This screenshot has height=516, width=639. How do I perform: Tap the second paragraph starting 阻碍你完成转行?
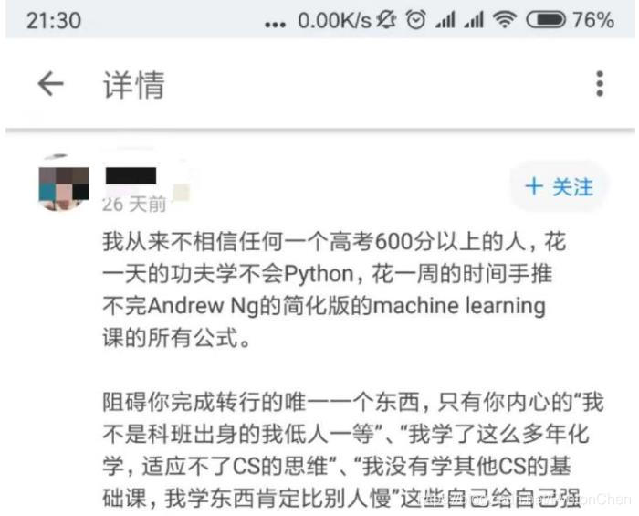353,450
